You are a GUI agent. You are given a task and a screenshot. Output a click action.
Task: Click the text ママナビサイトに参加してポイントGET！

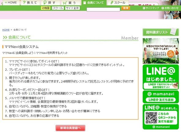tap(34, 61)
